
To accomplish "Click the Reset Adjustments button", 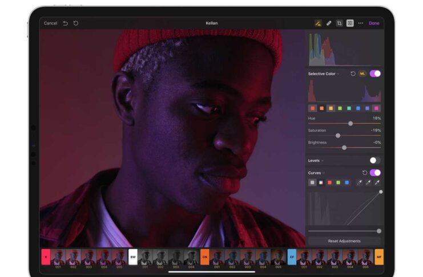I will [344, 241].
